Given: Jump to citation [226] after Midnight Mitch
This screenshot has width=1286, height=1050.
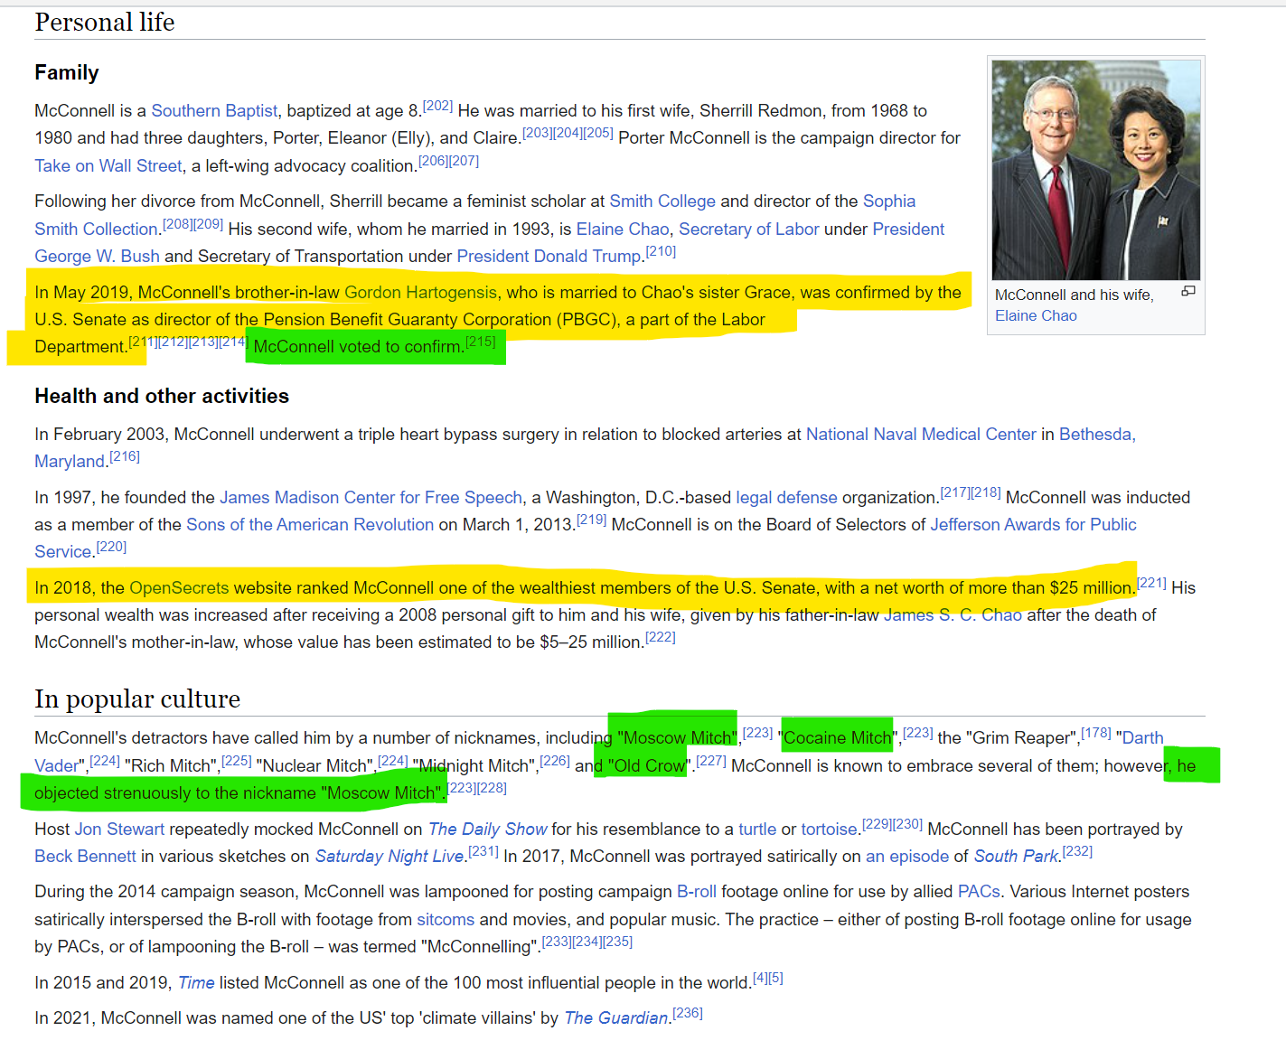Looking at the screenshot, I should 555,761.
